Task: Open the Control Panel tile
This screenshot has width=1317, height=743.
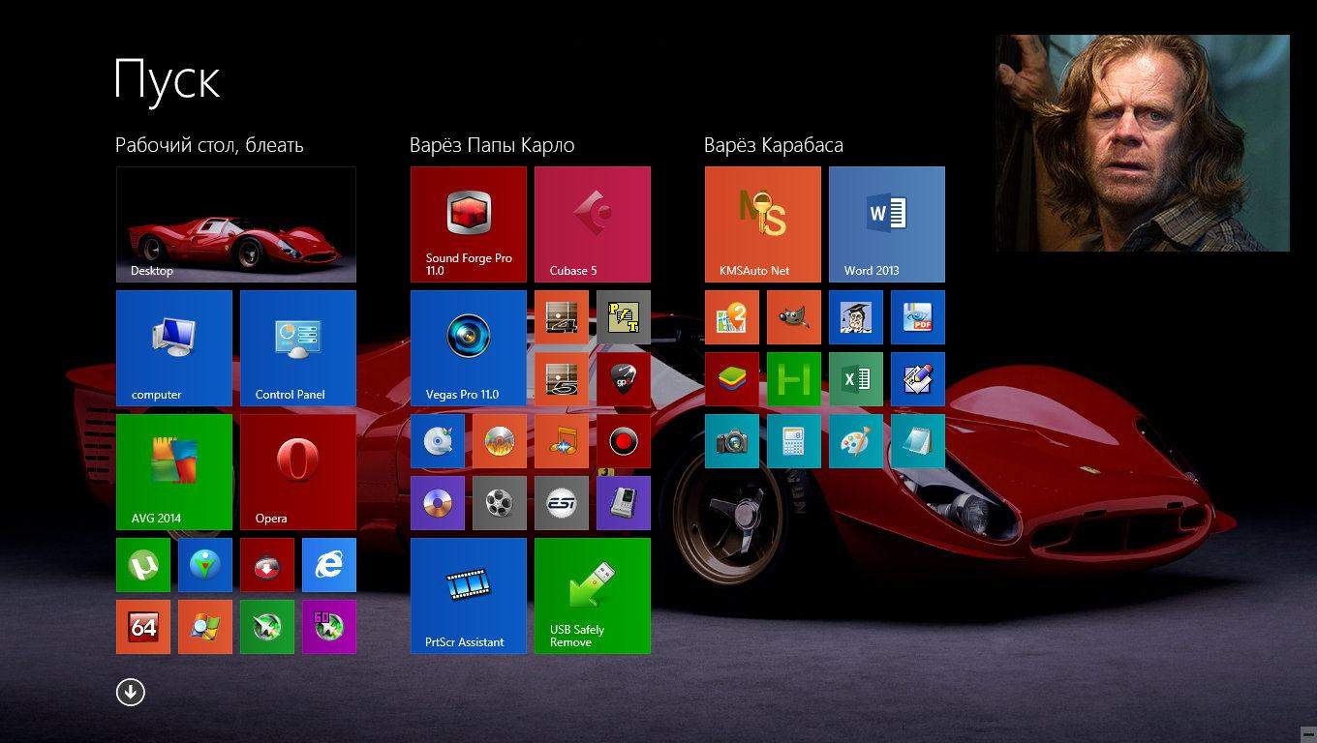Action: [x=298, y=348]
